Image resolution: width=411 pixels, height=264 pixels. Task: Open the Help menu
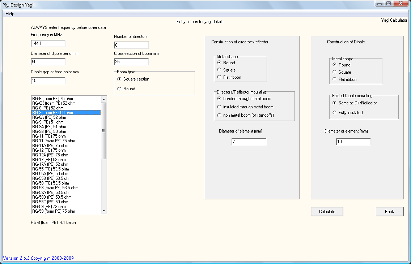(10, 14)
